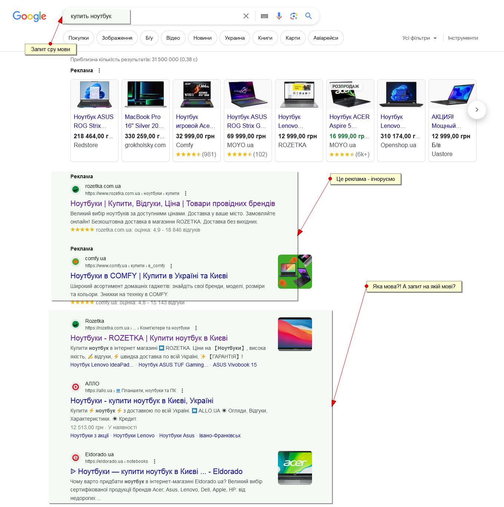Expand the Усі фільтри dropdown
The image size is (504, 507).
[x=420, y=38]
